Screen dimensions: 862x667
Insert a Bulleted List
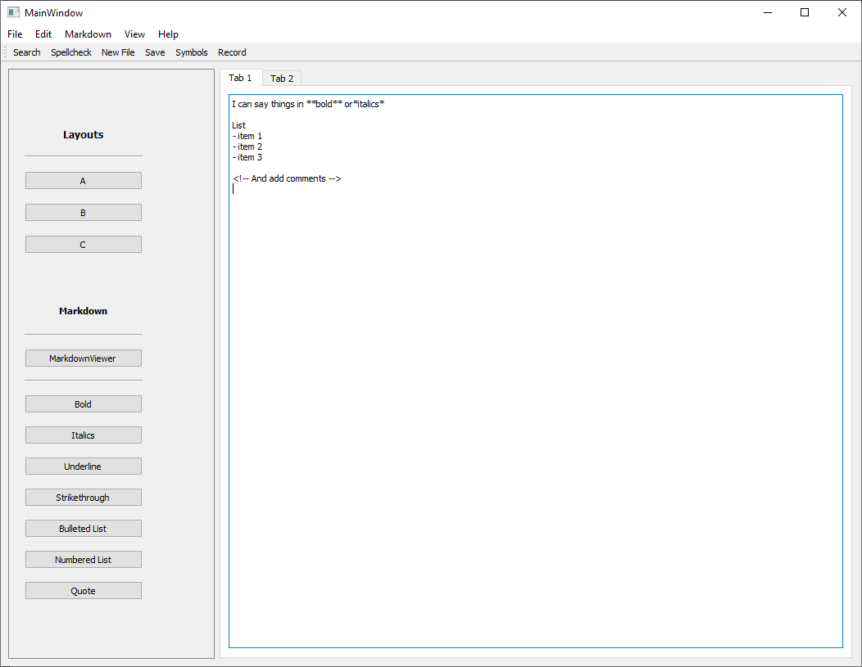[83, 529]
